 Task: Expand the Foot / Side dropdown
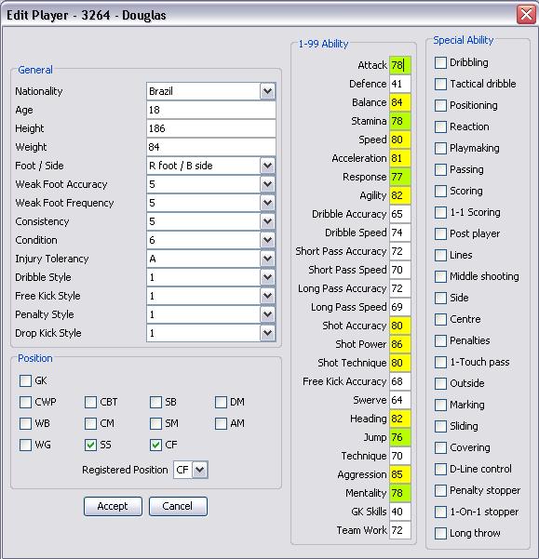tap(267, 166)
